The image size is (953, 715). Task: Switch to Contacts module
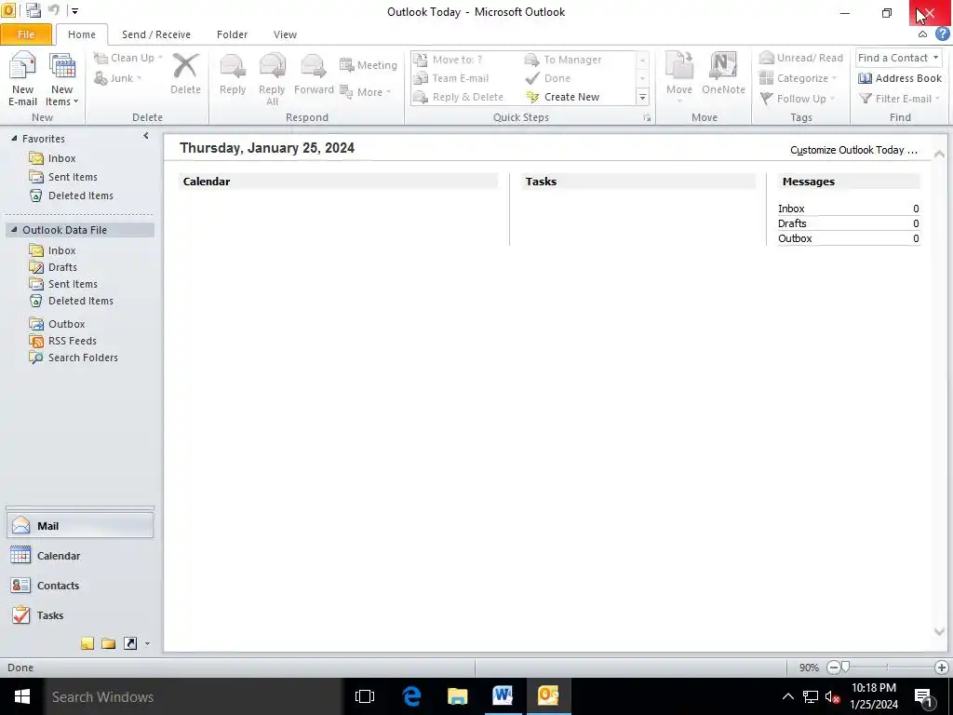pyautogui.click(x=80, y=586)
